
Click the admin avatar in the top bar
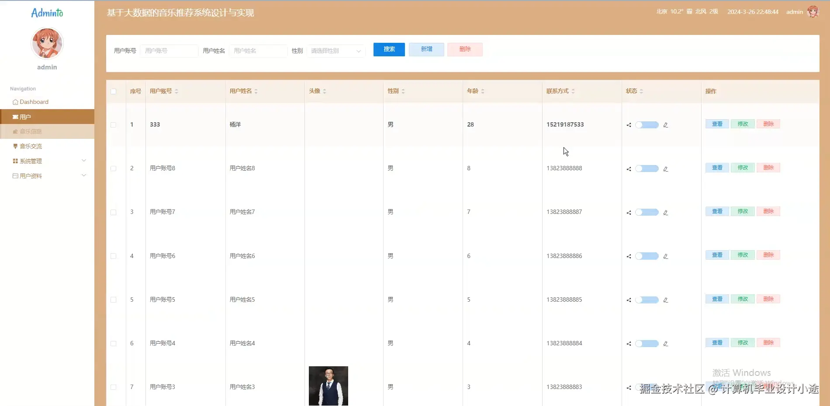813,12
